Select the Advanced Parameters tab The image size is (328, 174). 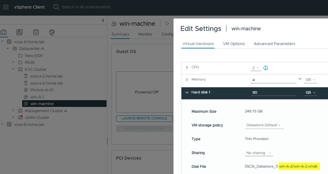(x=274, y=44)
